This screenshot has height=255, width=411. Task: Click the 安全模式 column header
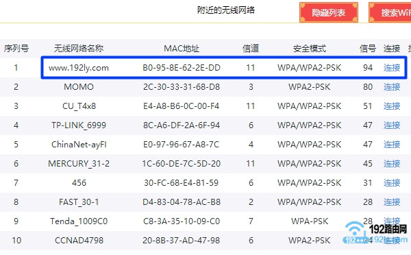pos(310,48)
